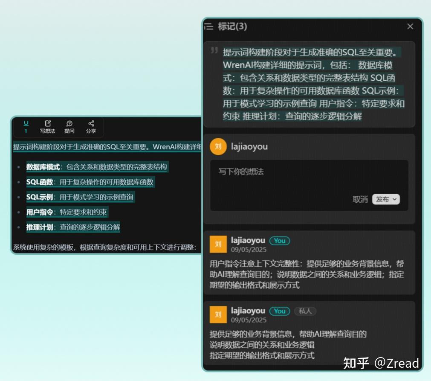Click the list icon beside 标记(3)
Image resolution: width=431 pixels, height=381 pixels.
(208, 26)
